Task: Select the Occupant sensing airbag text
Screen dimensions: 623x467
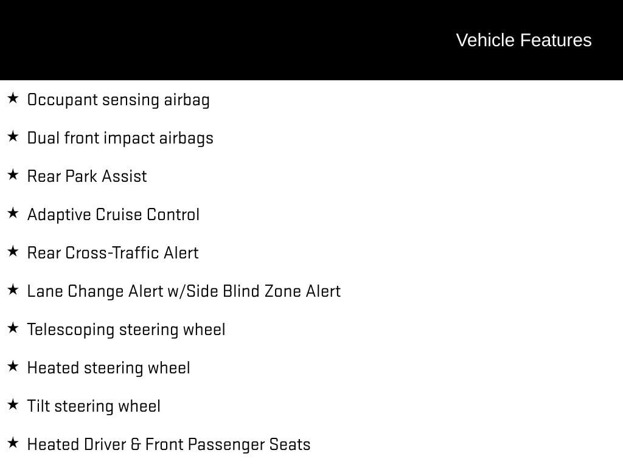Action: click(119, 100)
